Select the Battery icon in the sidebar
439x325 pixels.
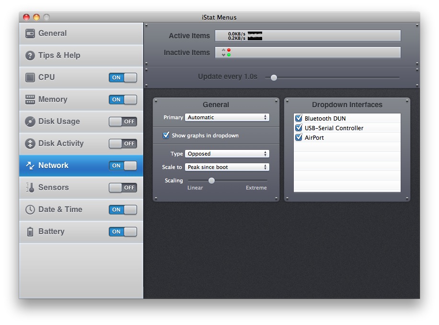[30, 232]
